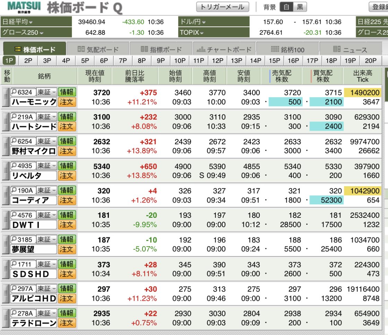Click the 出来高 Tick column header
The height and width of the screenshot is (335, 388).
tap(362, 76)
